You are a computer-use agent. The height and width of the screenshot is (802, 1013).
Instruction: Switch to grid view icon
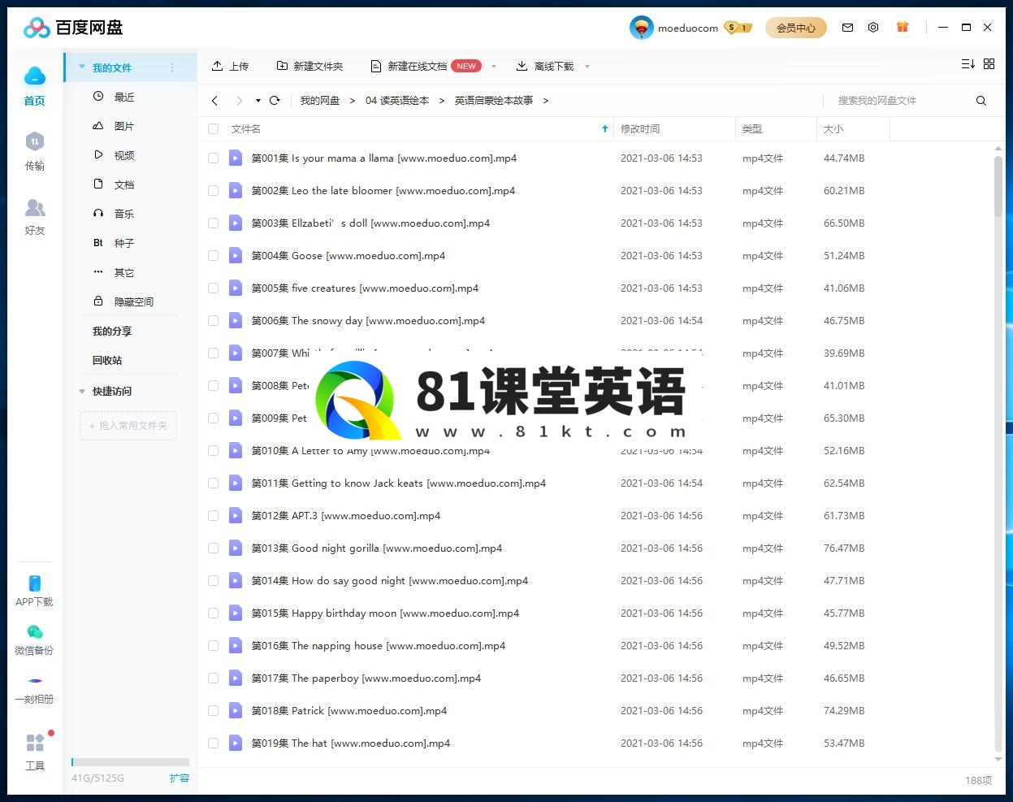[989, 63]
